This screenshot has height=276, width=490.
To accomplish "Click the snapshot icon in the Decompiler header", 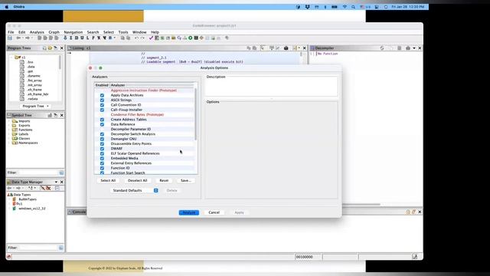I will (x=408, y=48).
